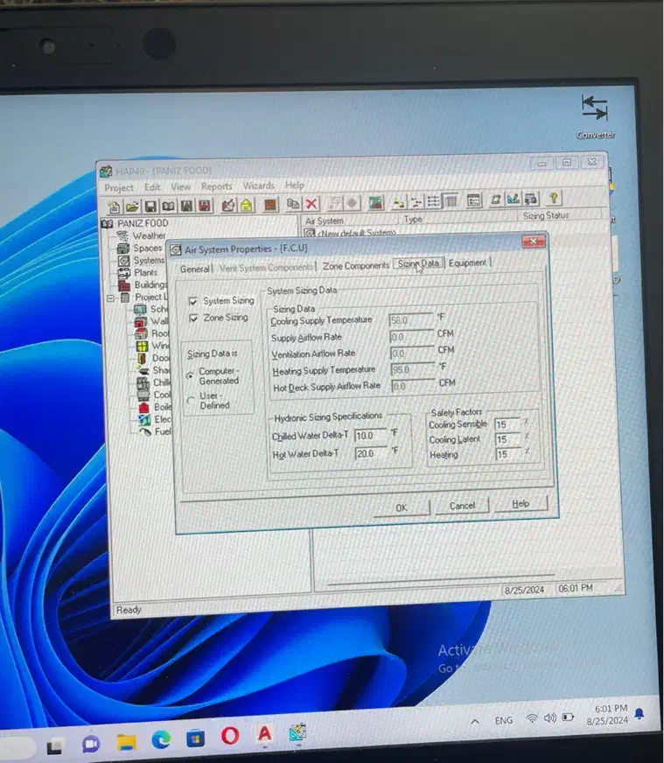Select the User-Defined radio option
This screenshot has height=763, width=664.
(x=191, y=401)
